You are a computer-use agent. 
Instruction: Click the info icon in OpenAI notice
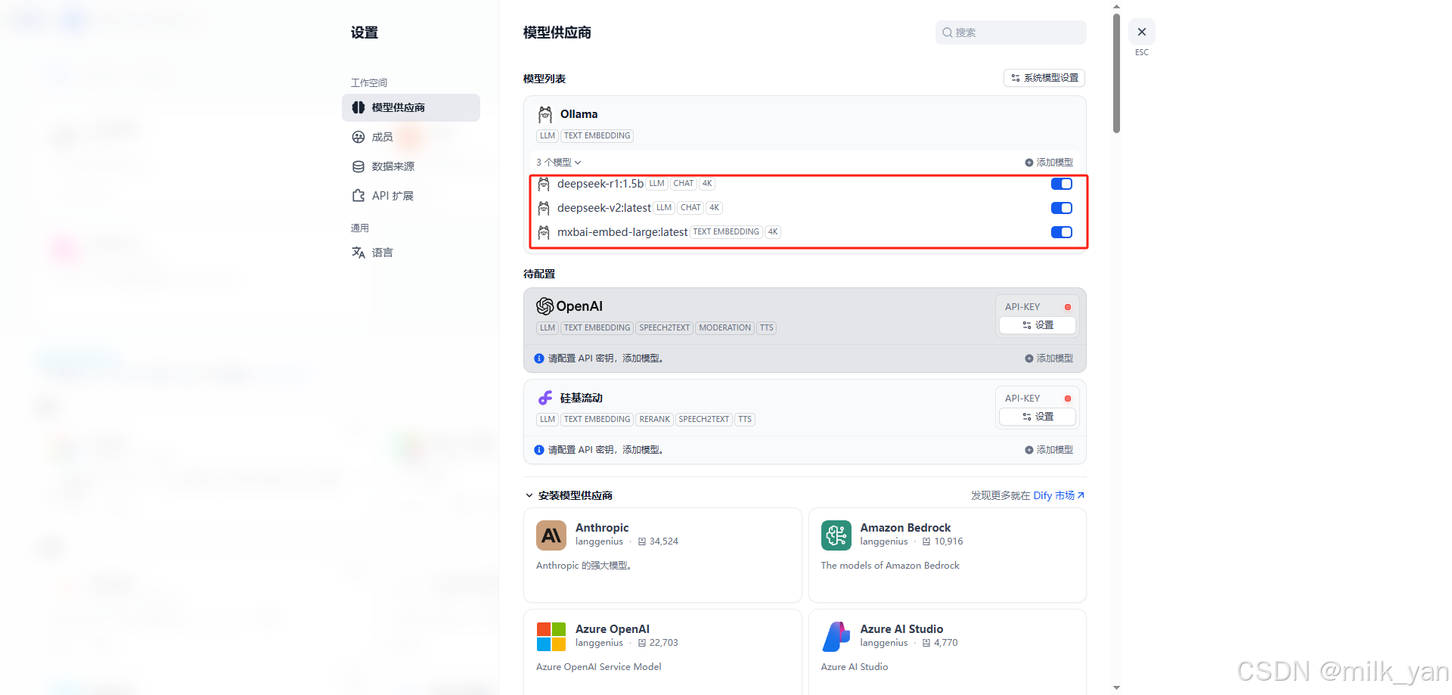click(539, 358)
